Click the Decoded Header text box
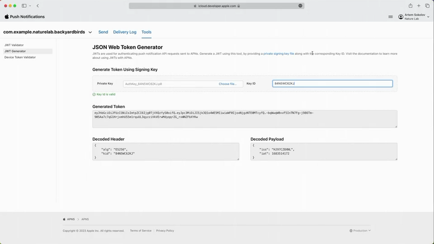The image size is (434, 244). [165, 151]
